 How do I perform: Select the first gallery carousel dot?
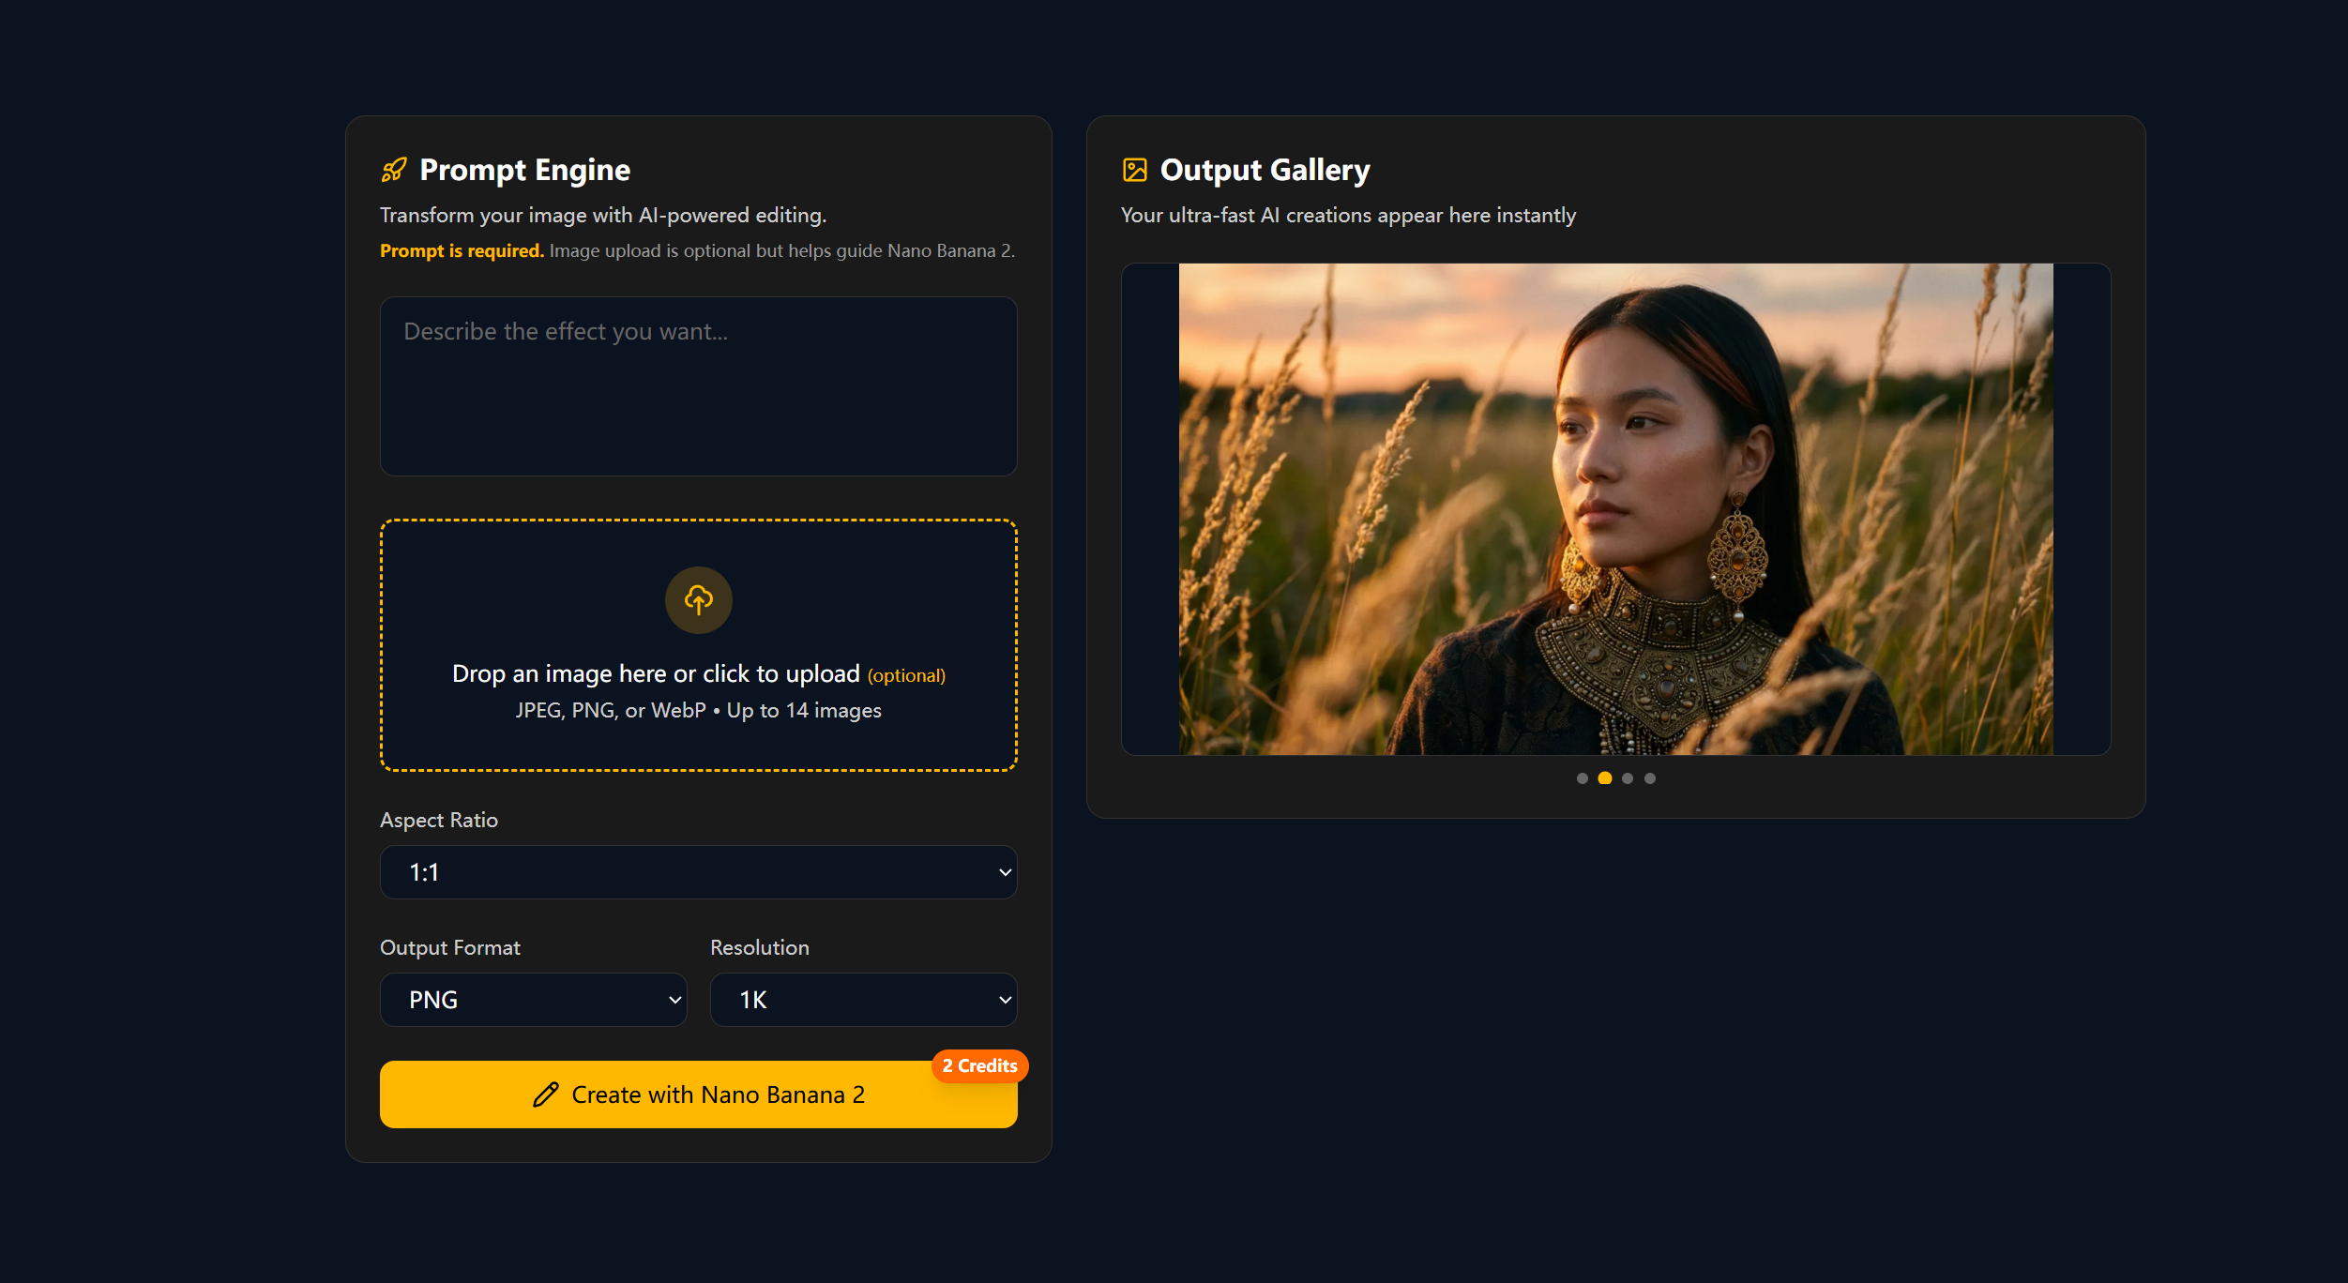(x=1583, y=778)
